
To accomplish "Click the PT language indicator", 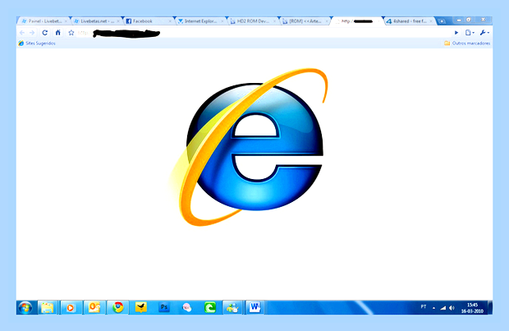I will tap(424, 307).
